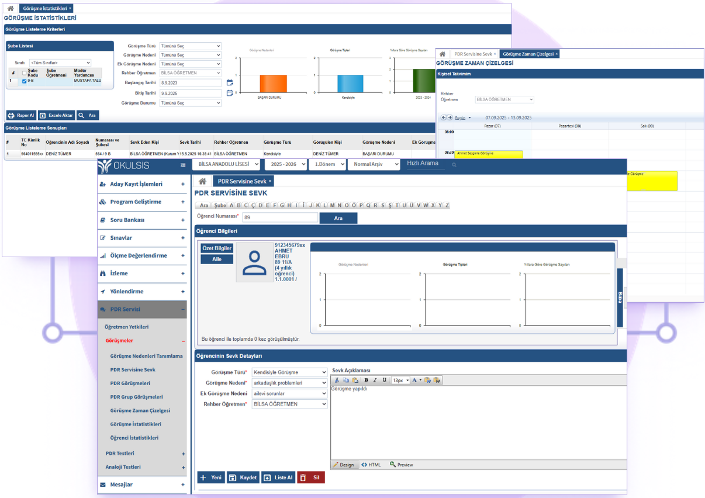Check the select-all checkbox in Şube Listesi header

(24, 73)
